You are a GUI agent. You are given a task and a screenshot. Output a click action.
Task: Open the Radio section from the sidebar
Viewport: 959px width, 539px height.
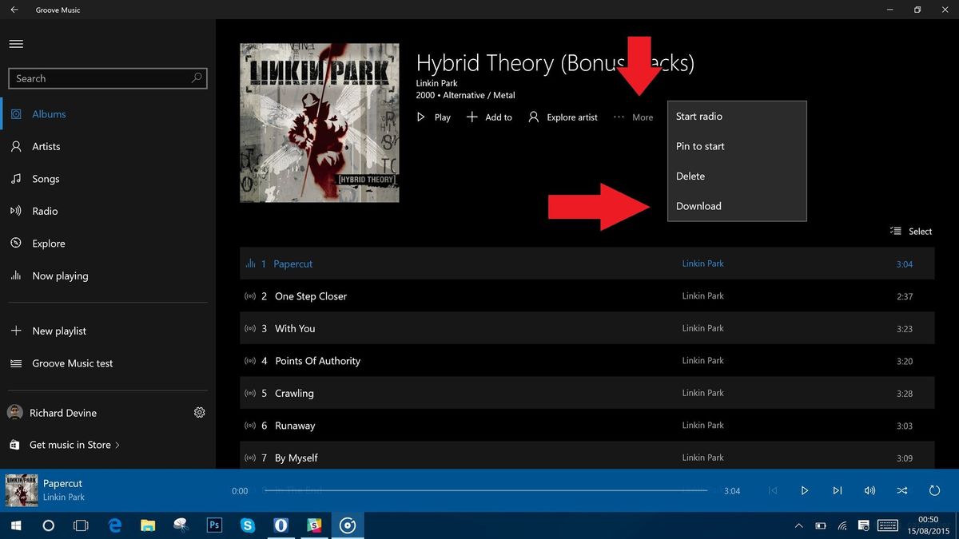[46, 211]
